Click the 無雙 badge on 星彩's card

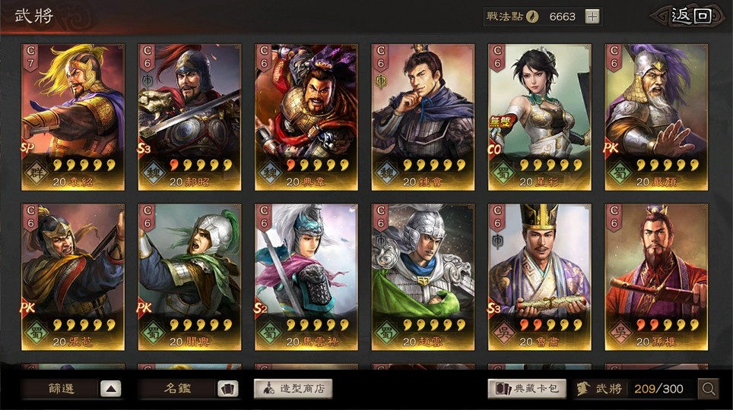pos(502,122)
